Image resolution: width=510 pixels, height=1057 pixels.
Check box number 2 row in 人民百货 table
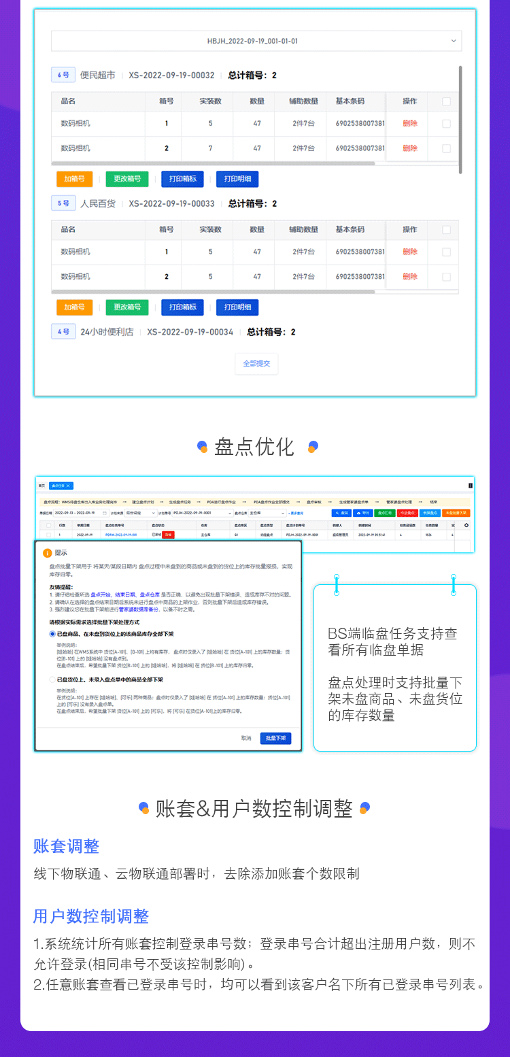coord(446,277)
